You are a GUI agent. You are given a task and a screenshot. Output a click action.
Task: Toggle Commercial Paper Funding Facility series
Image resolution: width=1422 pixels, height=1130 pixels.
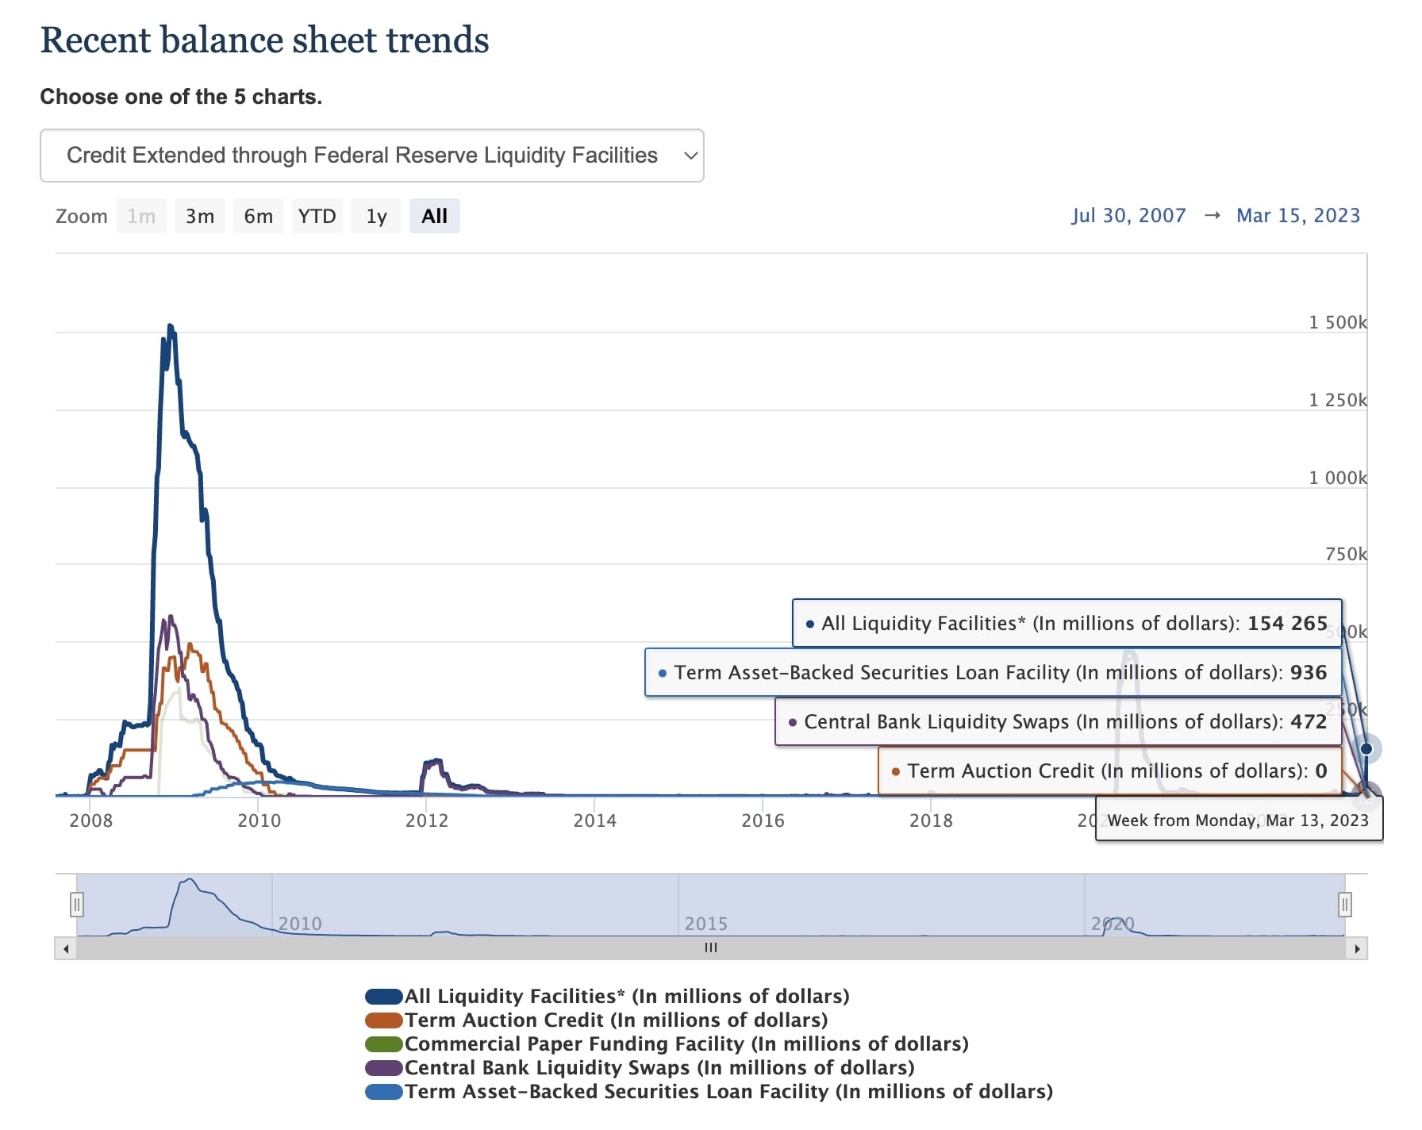pyautogui.click(x=686, y=1044)
